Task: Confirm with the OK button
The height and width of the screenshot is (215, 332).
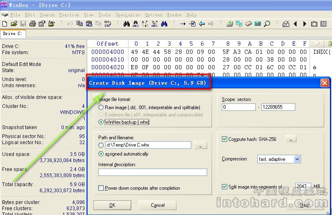Action: pyautogui.click(x=112, y=205)
